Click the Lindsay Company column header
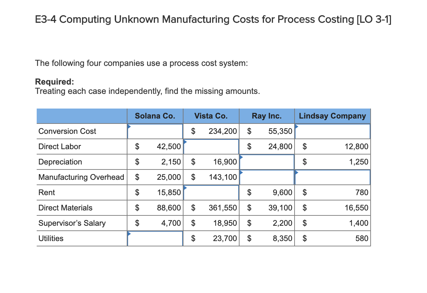Screen dimensions: 427x293 (332, 116)
